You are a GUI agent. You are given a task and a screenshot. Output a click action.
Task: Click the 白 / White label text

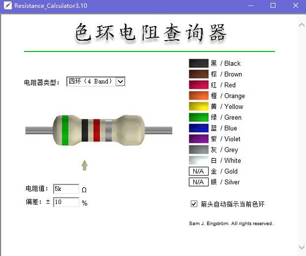click(226, 160)
